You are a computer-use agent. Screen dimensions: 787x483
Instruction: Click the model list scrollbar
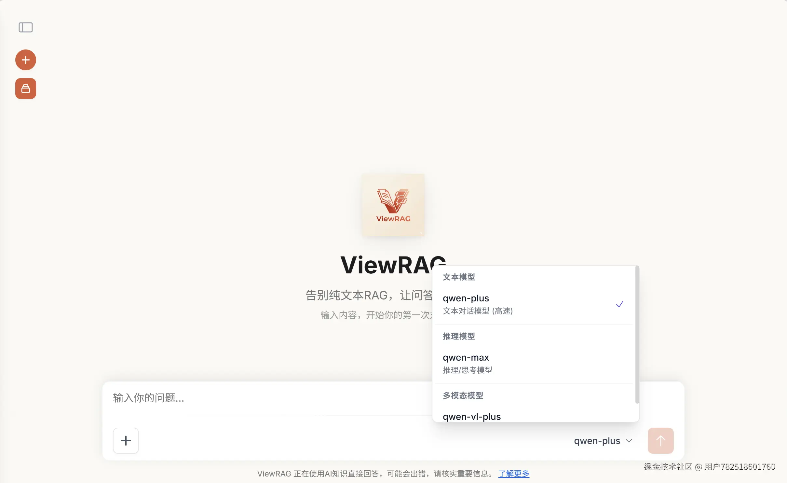(637, 335)
